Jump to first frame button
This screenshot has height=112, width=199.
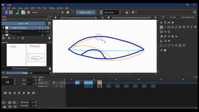(x=5, y=93)
